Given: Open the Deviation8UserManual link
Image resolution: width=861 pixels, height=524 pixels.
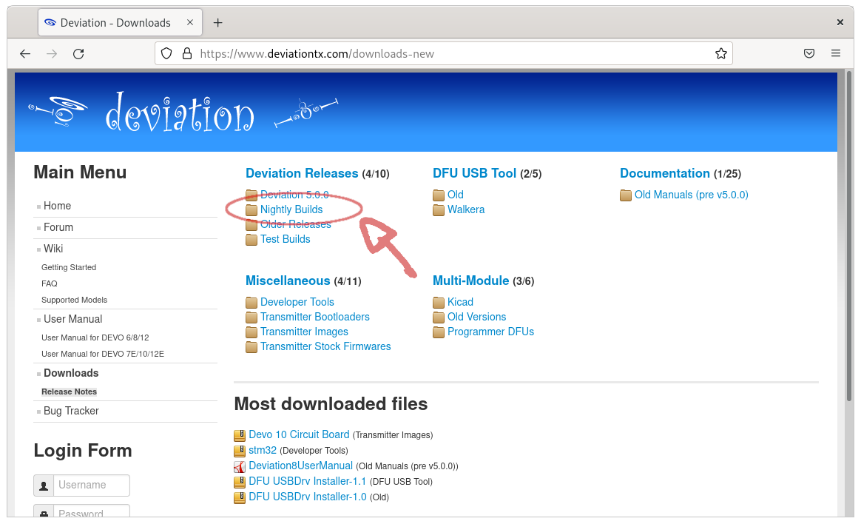Looking at the screenshot, I should [300, 466].
